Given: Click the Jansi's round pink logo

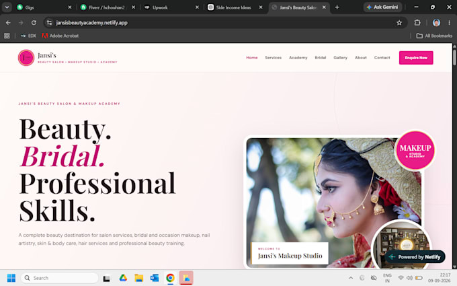Looking at the screenshot, I should click(26, 57).
